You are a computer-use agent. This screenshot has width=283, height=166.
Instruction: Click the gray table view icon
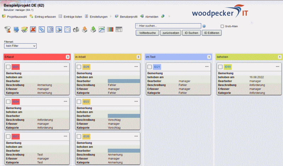pyautogui.click(x=119, y=30)
